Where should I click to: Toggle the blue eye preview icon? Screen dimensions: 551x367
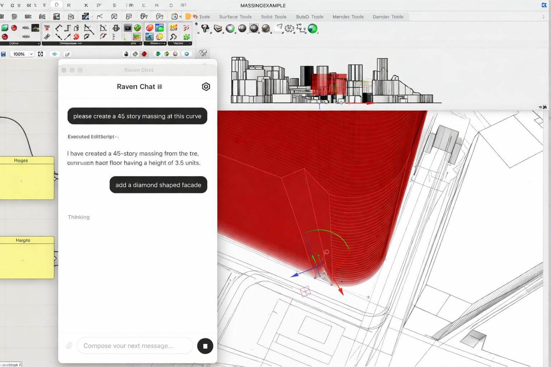[x=55, y=54]
